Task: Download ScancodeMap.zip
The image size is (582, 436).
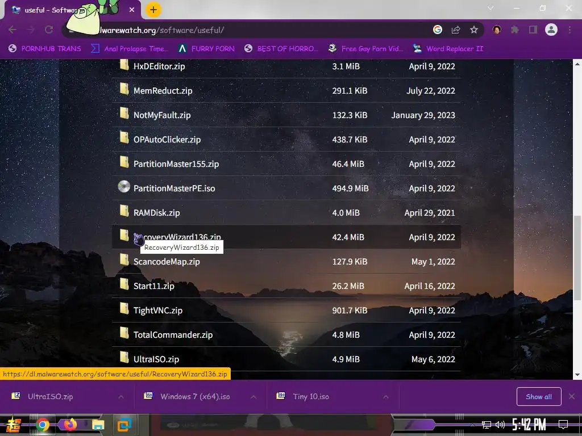Action: 167,261
